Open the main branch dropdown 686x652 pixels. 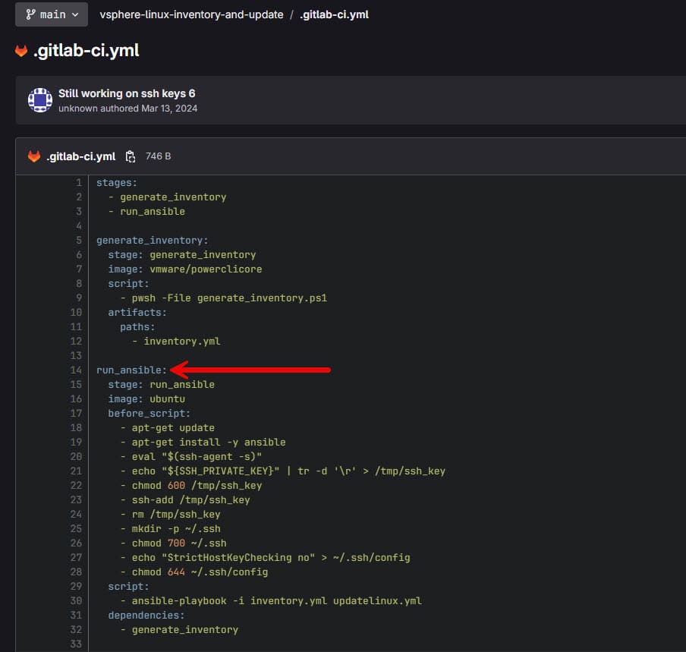(52, 14)
